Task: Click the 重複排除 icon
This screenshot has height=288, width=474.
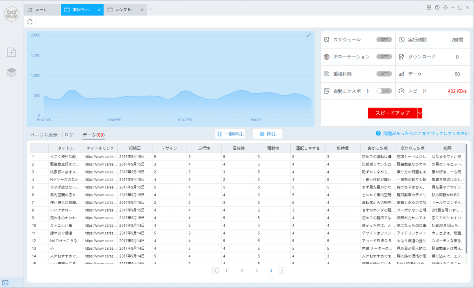Action: pyautogui.click(x=327, y=74)
